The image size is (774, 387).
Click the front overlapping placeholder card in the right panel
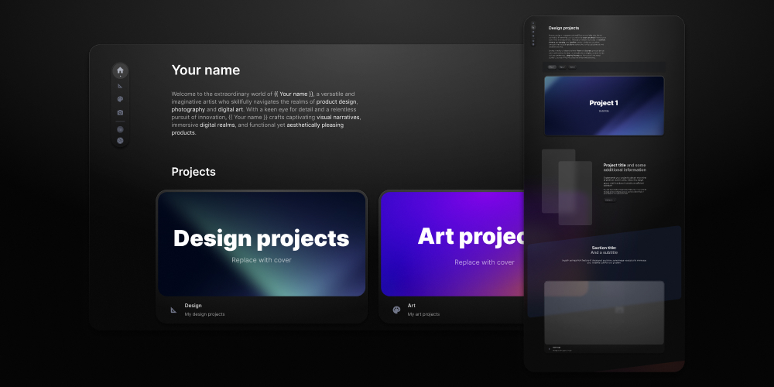[575, 193]
